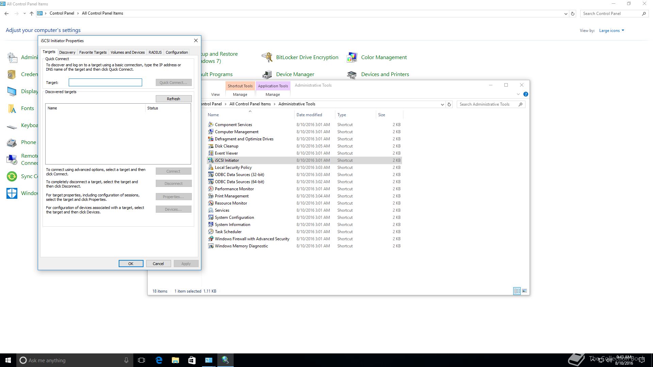Expand the Administrative Tools ribbon chevron
The height and width of the screenshot is (367, 653).
(x=518, y=94)
